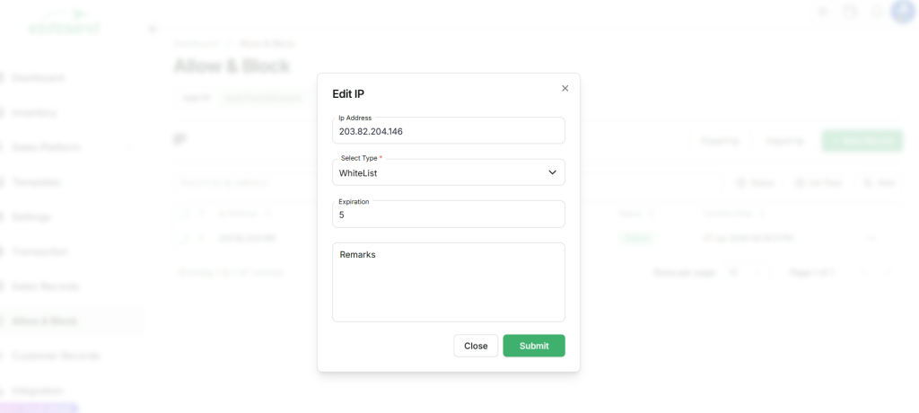Viewport: 919px width, 413px height.
Task: Open the Select Type WhiteList dropdown
Action: pyautogui.click(x=448, y=172)
